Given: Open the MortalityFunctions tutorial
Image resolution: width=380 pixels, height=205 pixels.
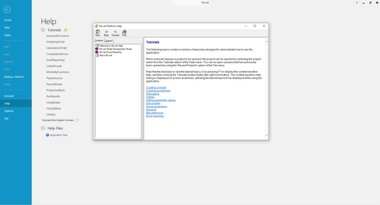Looking at the screenshot, I should pos(58,72).
